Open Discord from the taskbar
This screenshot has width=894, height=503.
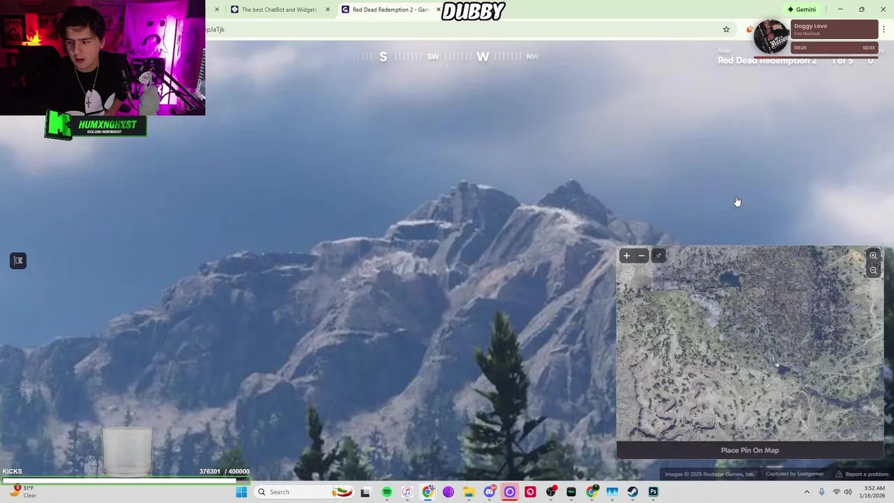(490, 492)
